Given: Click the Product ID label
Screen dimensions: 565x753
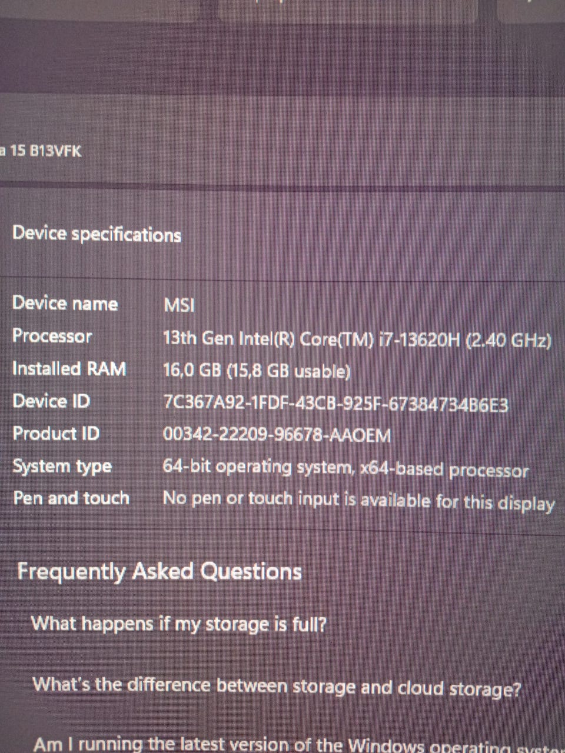Looking at the screenshot, I should (x=56, y=434).
